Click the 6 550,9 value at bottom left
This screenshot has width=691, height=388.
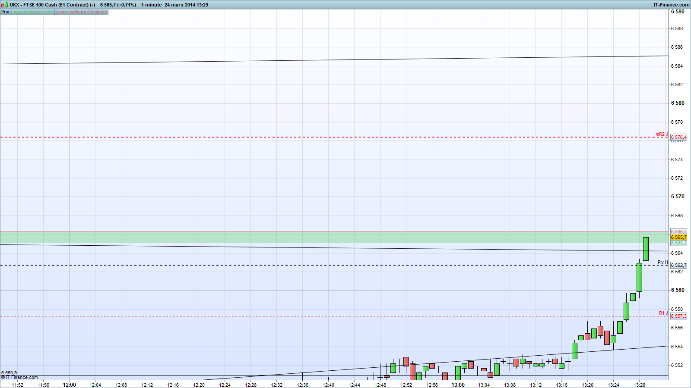tap(9, 373)
